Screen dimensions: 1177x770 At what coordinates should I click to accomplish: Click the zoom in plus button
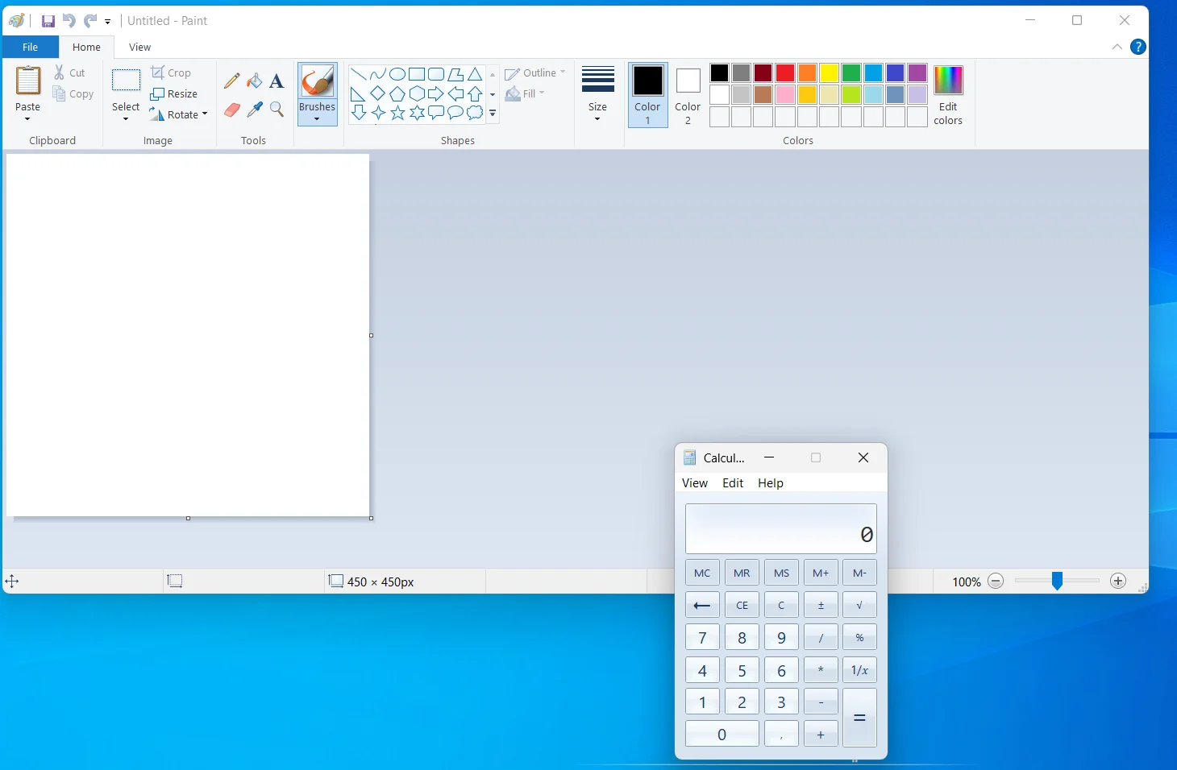[1118, 581]
